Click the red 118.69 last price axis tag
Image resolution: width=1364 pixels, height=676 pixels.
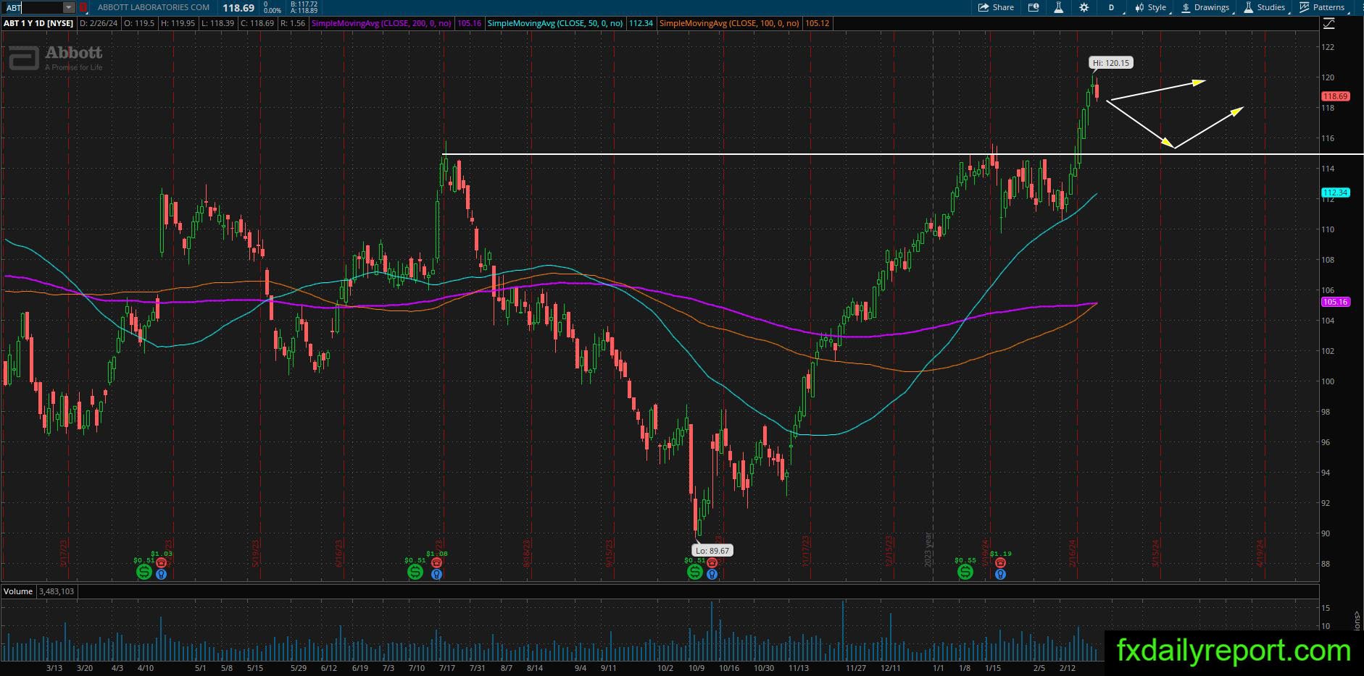(1335, 96)
